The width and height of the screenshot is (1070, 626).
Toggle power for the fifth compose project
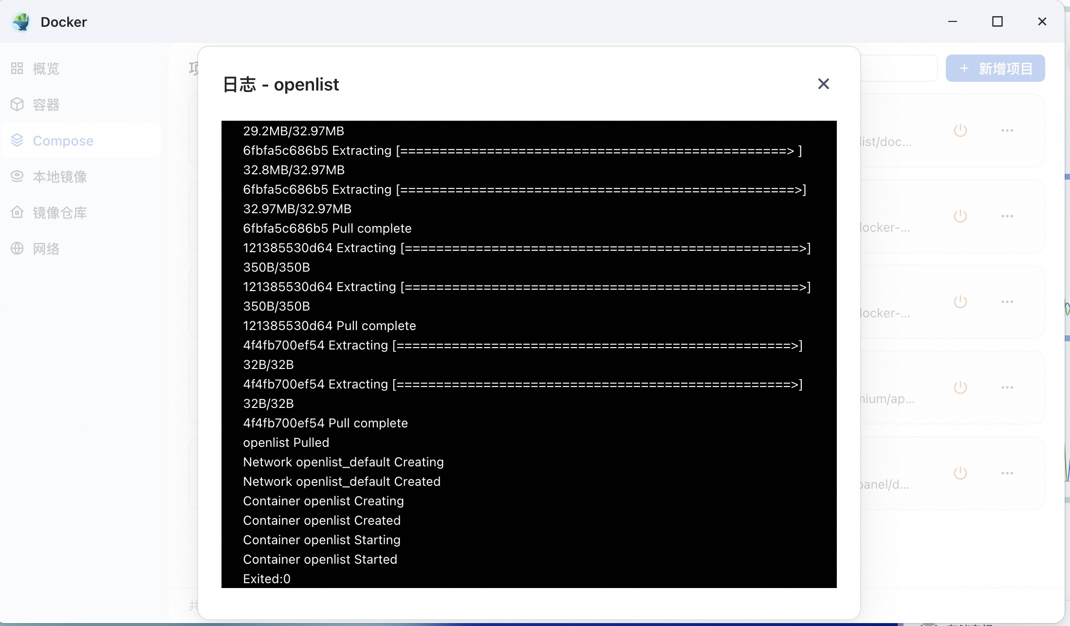(x=960, y=473)
